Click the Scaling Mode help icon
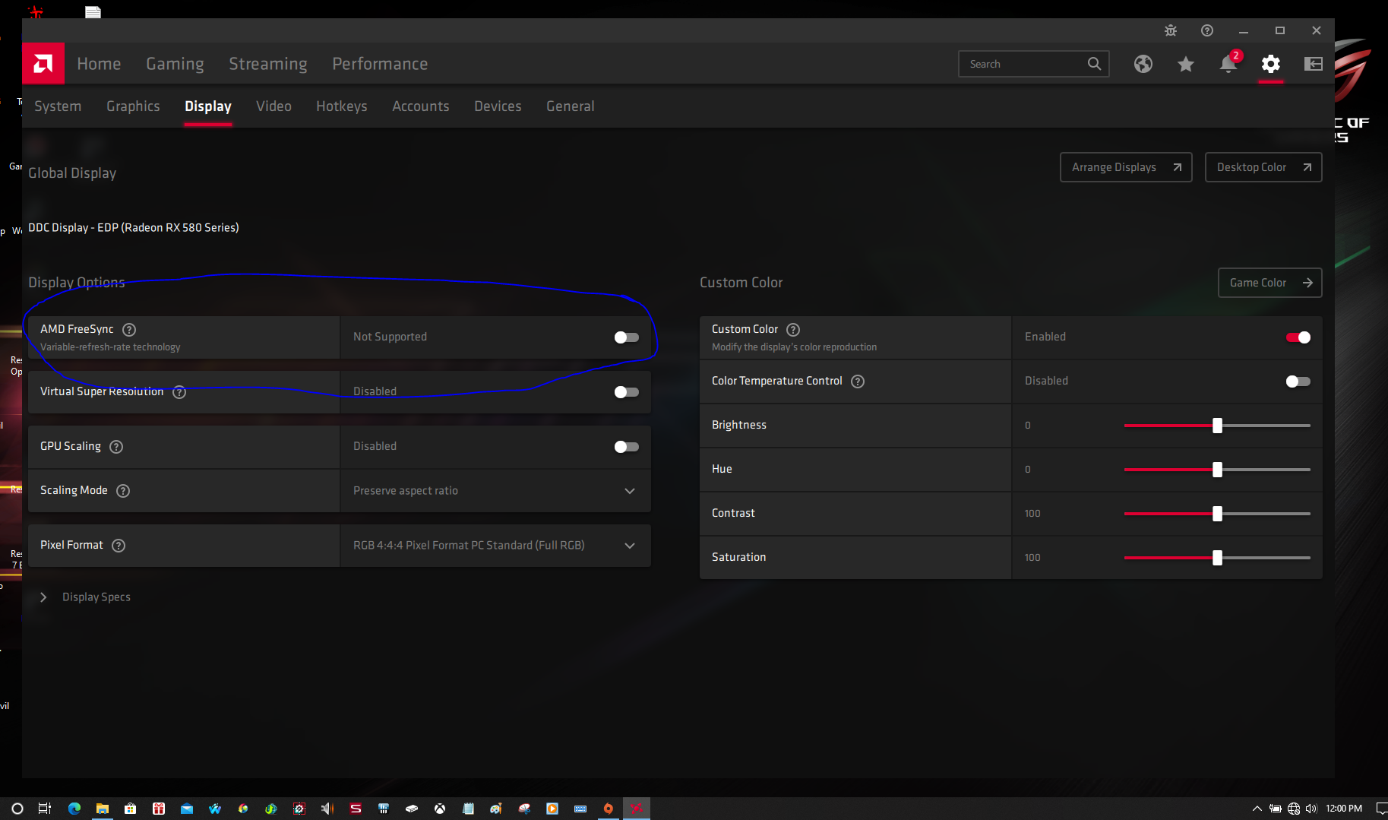The width and height of the screenshot is (1388, 820). pos(123,491)
